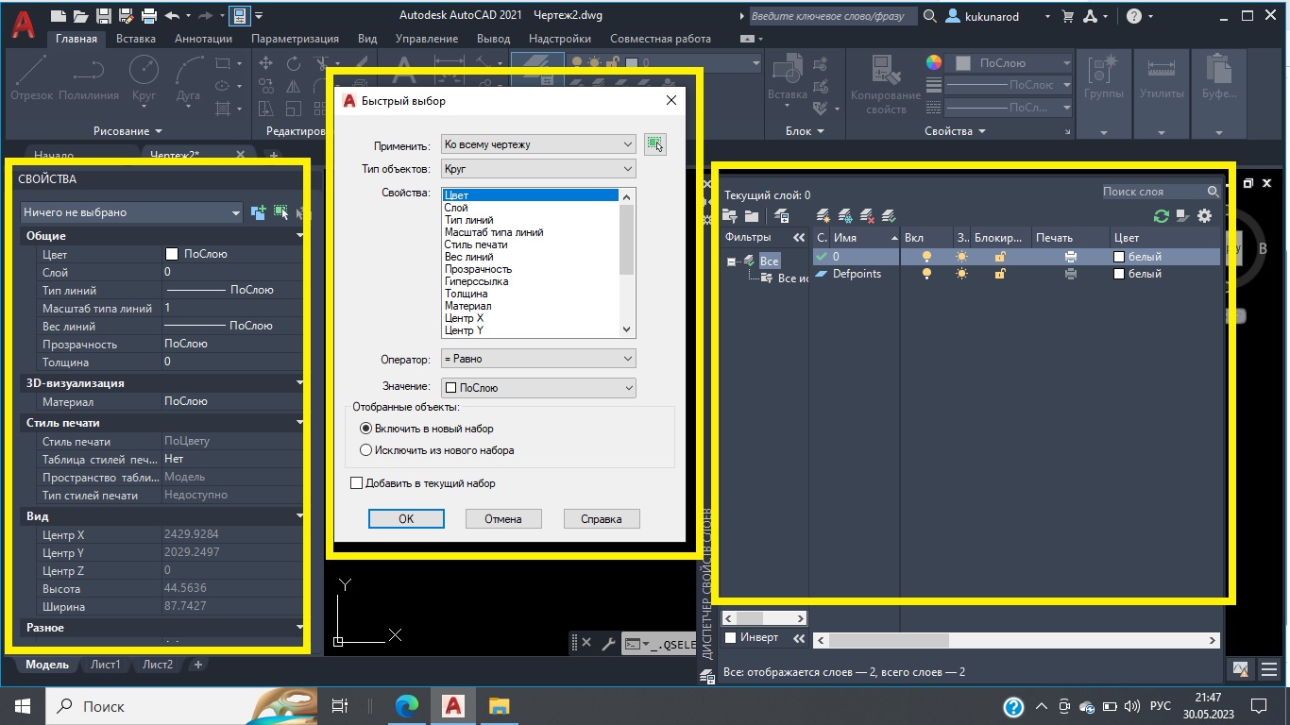Expand the Блок ribbon panel
Viewport: 1290px width, 725px height.
click(805, 131)
